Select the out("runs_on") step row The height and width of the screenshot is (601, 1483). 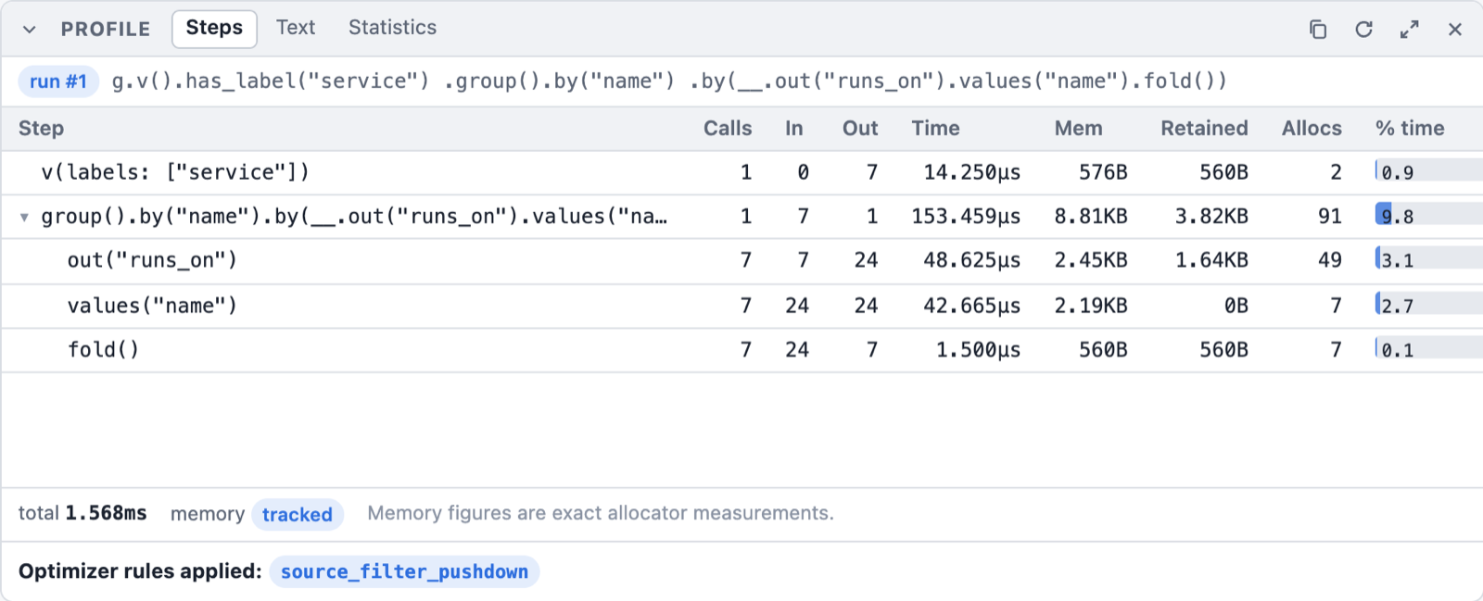click(x=741, y=261)
